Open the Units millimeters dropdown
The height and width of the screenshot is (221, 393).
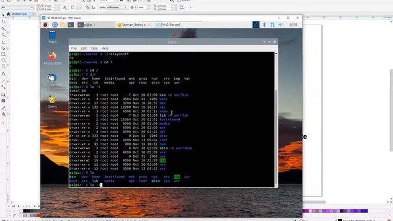[117, 7]
